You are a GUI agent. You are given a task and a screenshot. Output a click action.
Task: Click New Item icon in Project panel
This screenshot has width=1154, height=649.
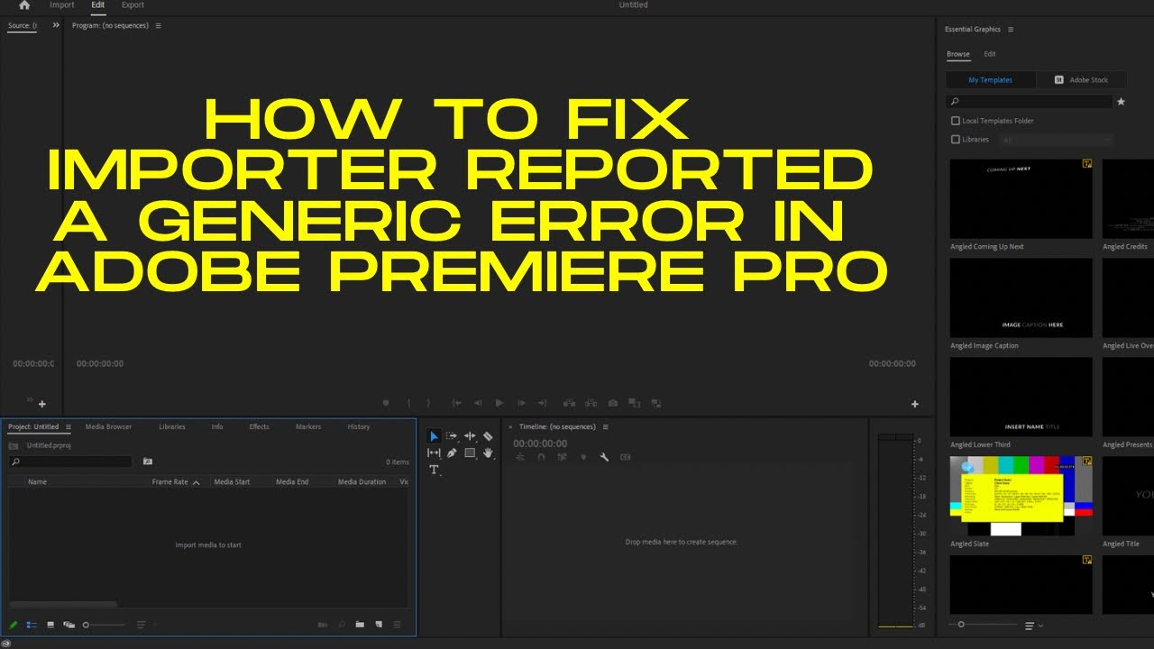(x=379, y=624)
